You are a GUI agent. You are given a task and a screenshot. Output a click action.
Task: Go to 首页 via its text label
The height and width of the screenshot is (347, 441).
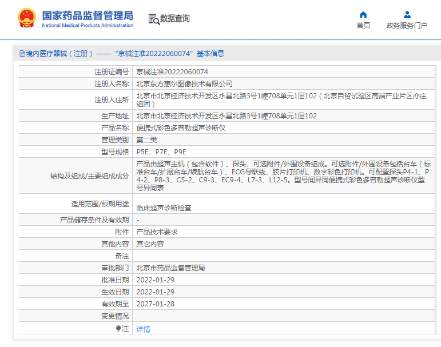363,26
